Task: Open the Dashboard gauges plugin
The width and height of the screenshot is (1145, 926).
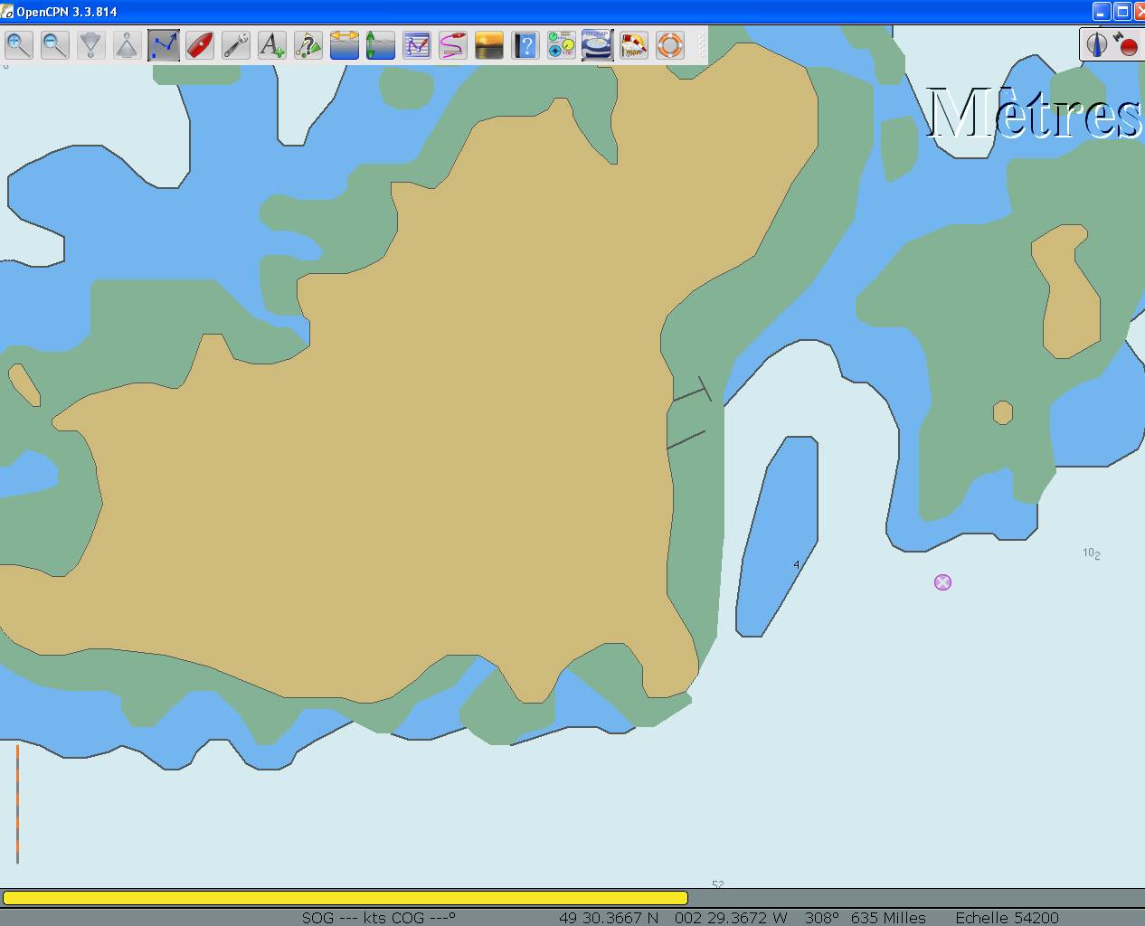Action: coord(562,45)
